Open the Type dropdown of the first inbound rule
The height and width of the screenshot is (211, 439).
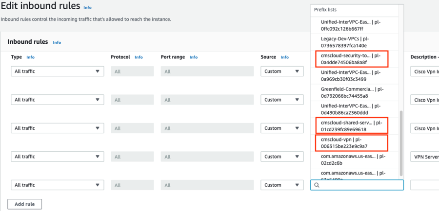pos(58,71)
